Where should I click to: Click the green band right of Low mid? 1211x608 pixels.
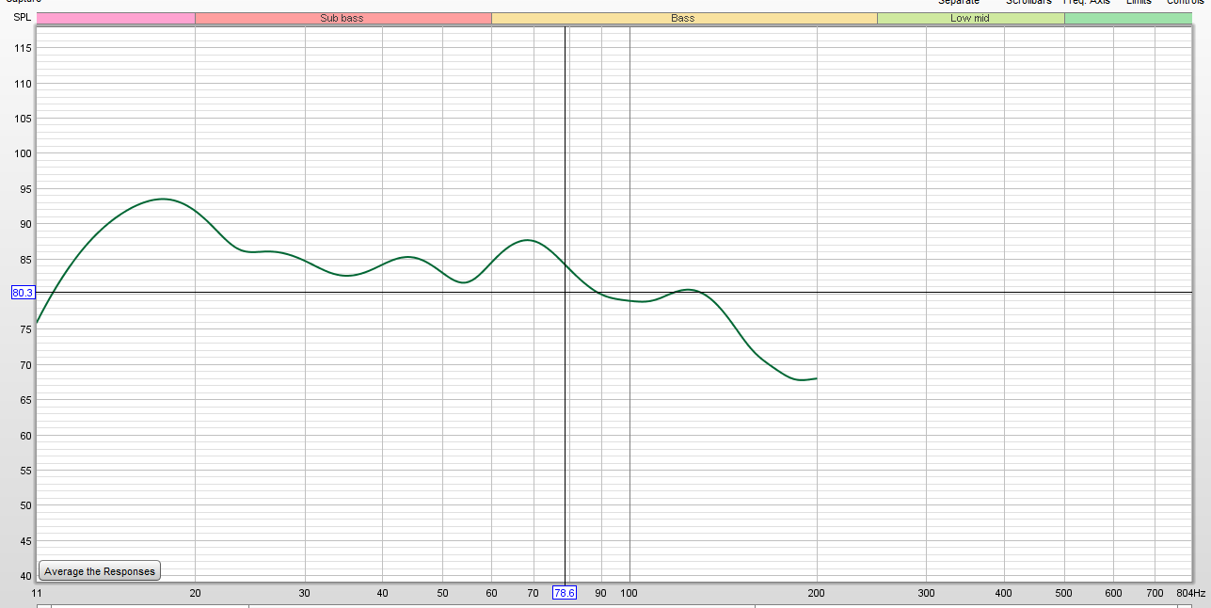tap(1127, 18)
